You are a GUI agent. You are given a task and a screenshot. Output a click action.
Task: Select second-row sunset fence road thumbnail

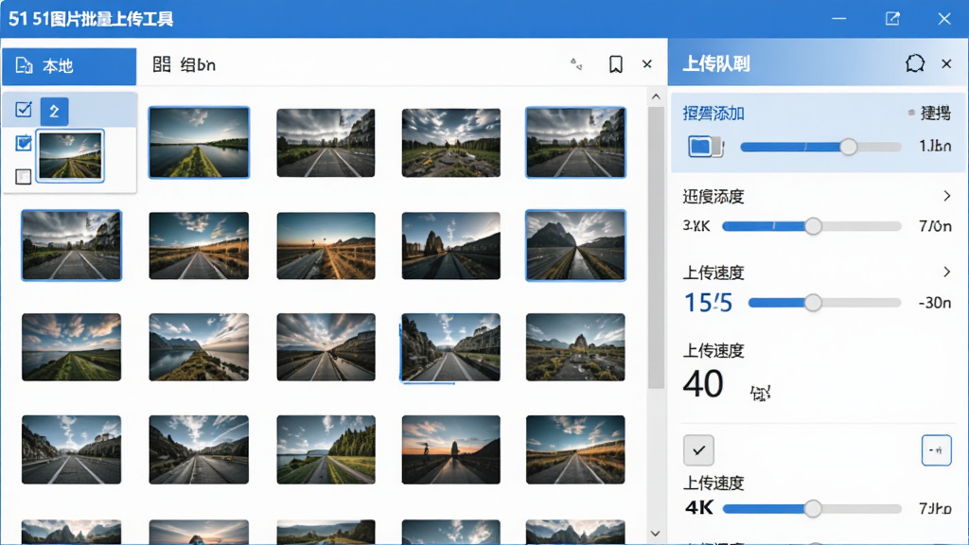coord(326,246)
